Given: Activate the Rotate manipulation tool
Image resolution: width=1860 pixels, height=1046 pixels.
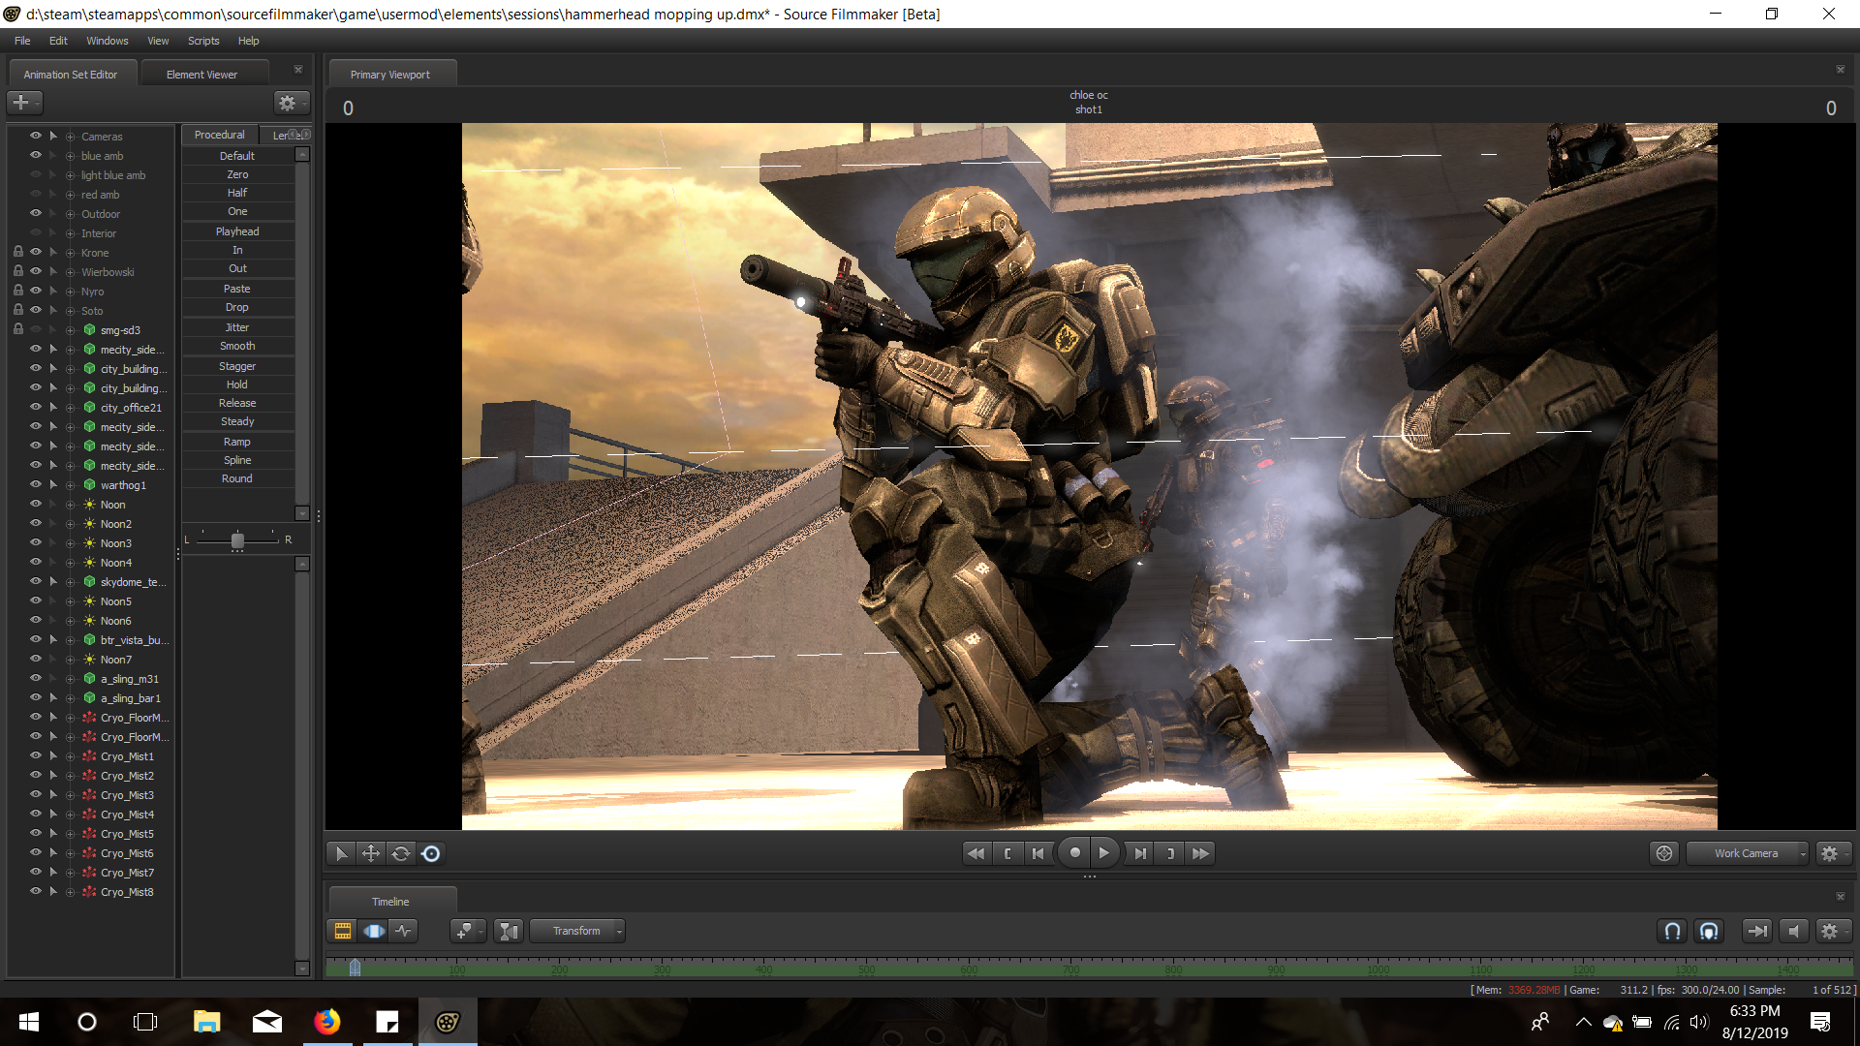Looking at the screenshot, I should click(400, 853).
